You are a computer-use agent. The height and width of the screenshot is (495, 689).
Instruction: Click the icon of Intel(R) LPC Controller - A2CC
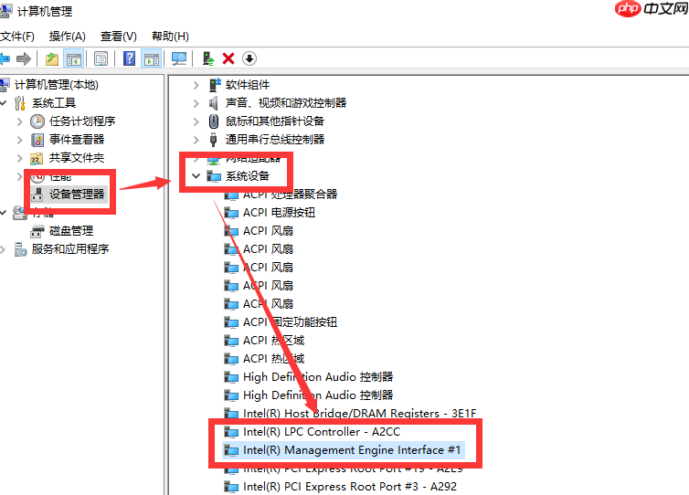[x=231, y=432]
